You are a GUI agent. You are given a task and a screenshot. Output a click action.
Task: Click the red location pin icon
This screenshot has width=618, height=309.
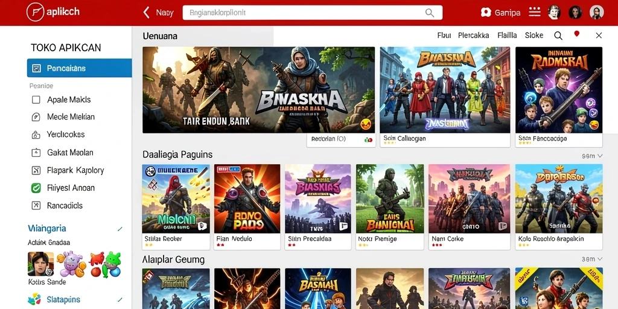pyautogui.click(x=576, y=34)
